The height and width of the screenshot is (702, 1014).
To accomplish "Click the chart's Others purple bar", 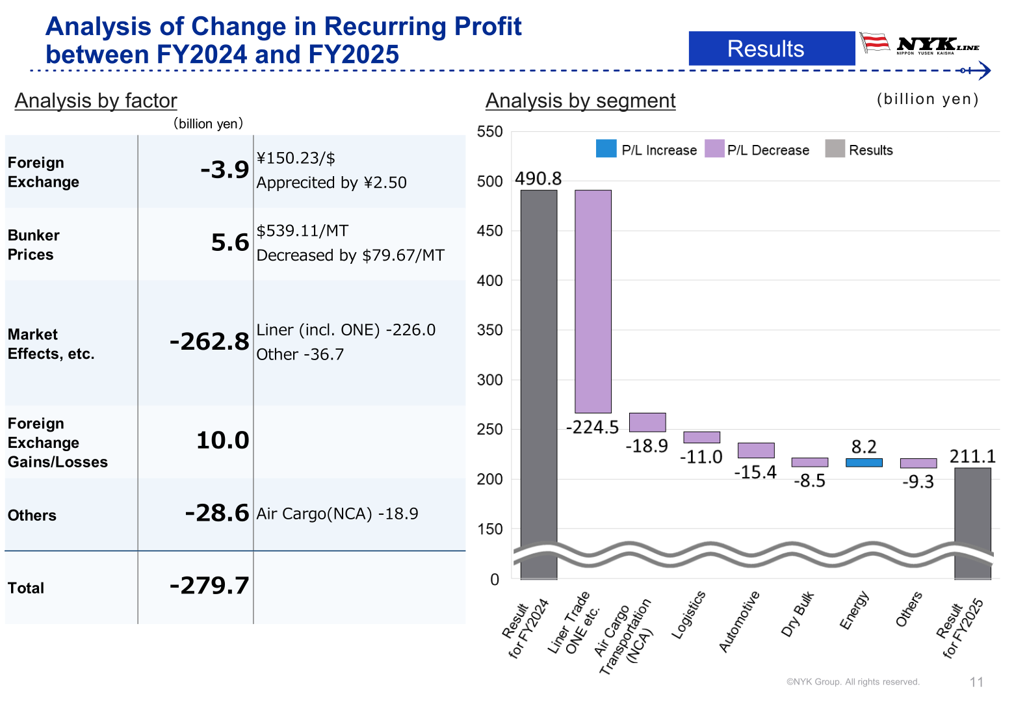I will [918, 463].
